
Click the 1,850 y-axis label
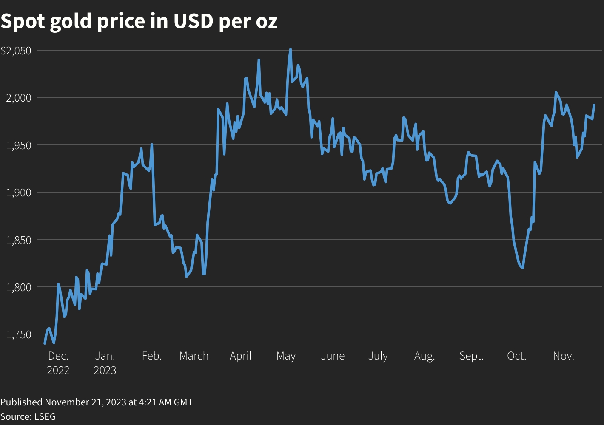19,240
